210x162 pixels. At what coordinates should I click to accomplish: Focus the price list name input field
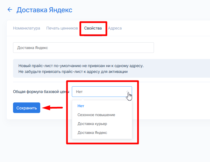83,48
